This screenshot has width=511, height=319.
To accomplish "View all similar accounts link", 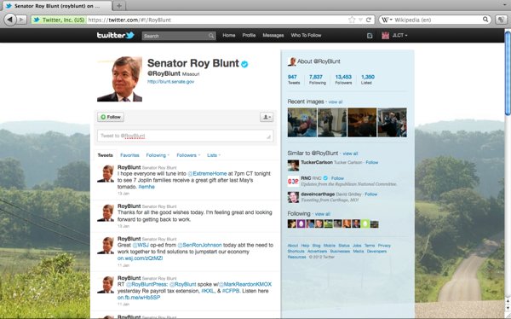I will point(350,154).
